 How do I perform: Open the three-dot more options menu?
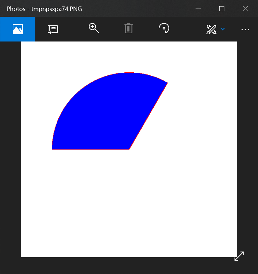(245, 29)
